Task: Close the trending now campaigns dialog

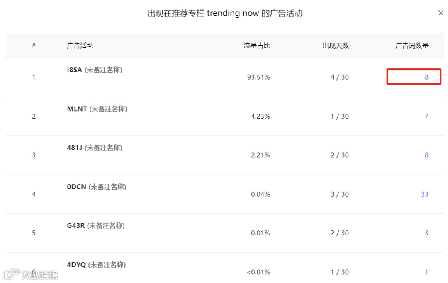Action: click(x=441, y=13)
